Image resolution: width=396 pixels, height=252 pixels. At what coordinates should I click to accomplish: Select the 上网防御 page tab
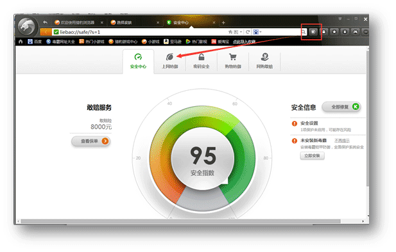tap(169, 61)
